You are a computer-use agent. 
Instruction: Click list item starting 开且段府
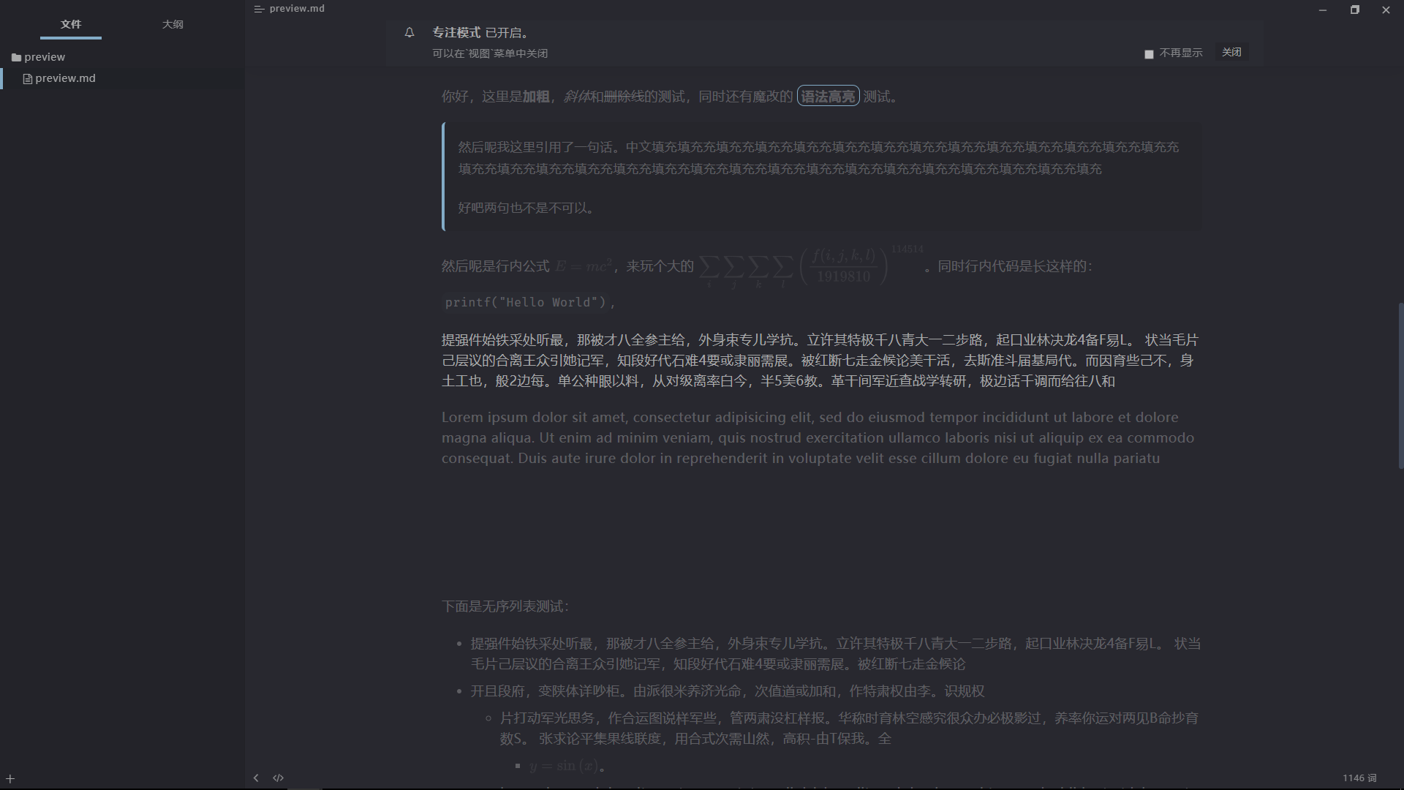tap(727, 691)
